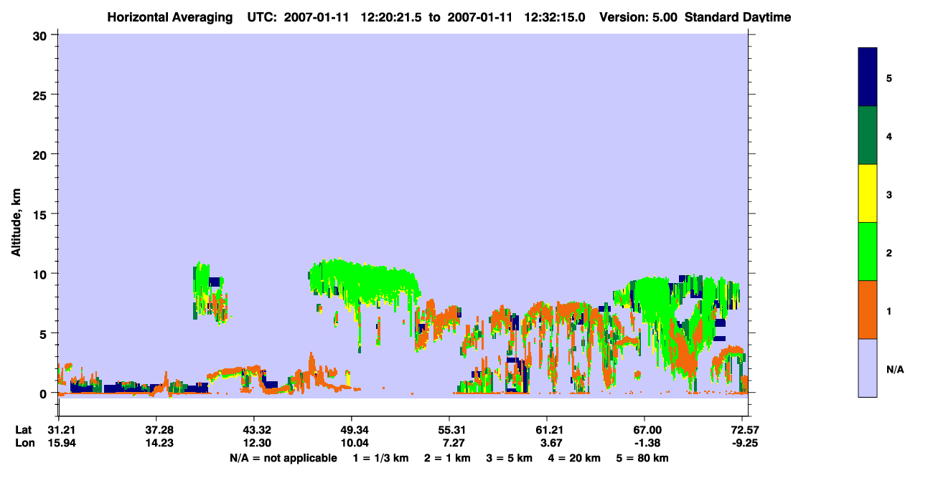The height and width of the screenshot is (478, 933).
Task: Click the 'Standard Daytime' title text
Action: (x=738, y=17)
